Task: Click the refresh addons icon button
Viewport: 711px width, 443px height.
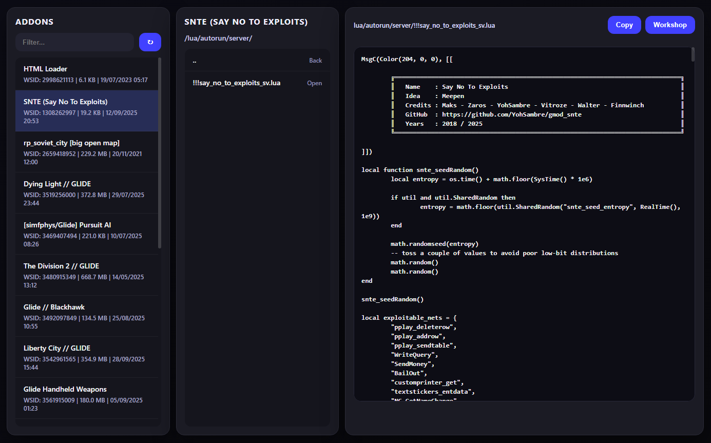Action: (x=150, y=42)
